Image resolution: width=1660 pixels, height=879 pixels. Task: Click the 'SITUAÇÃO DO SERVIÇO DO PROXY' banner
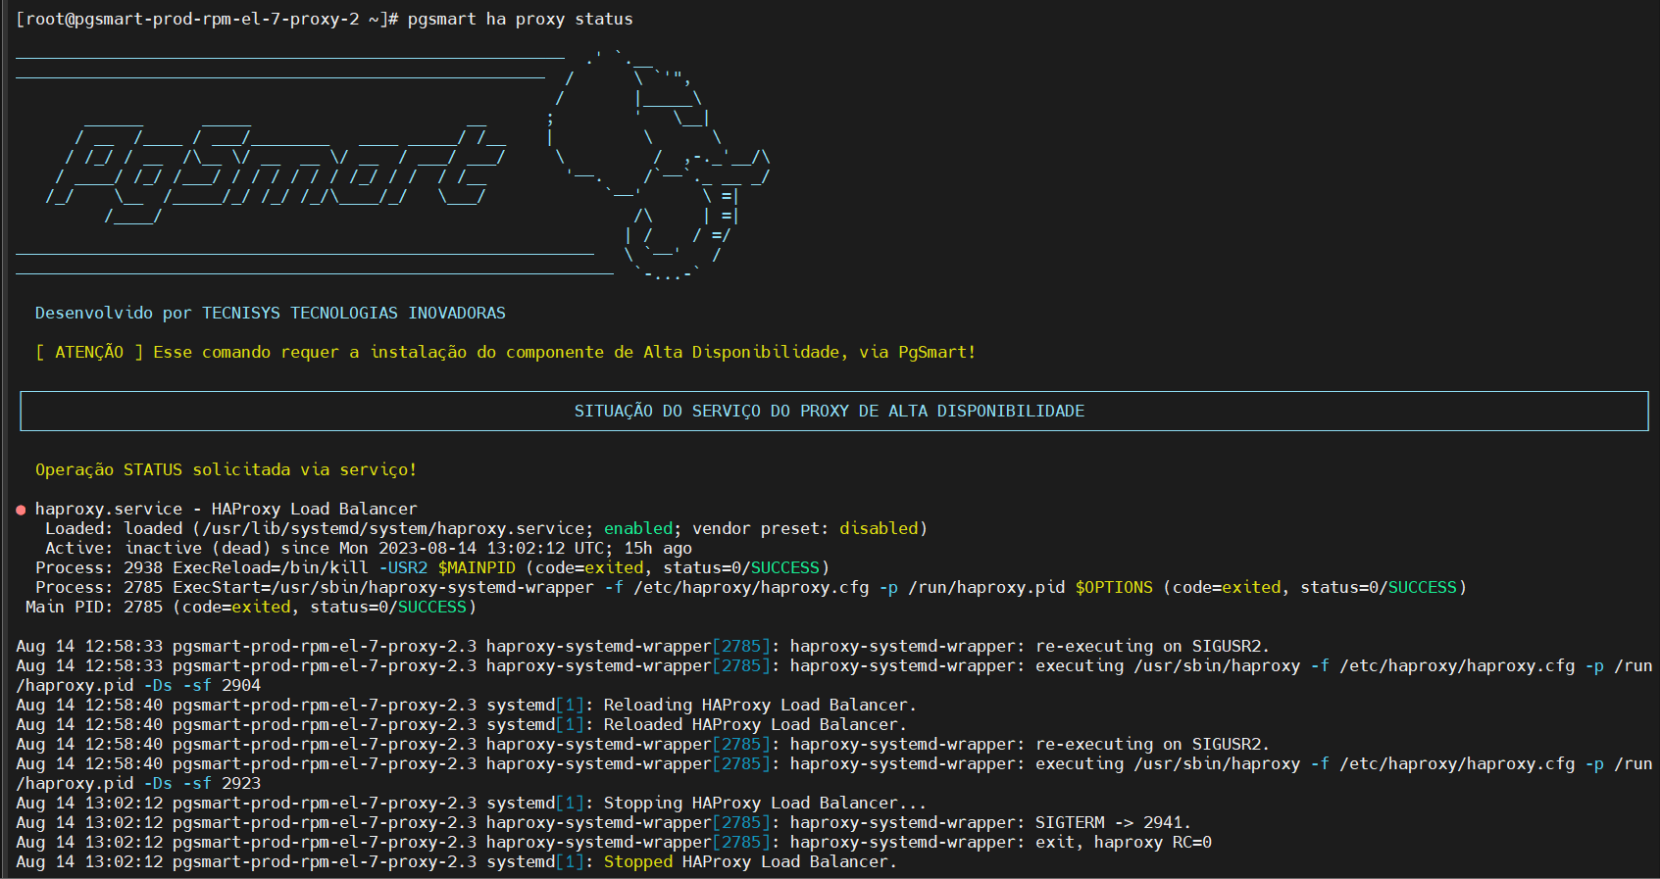(833, 411)
